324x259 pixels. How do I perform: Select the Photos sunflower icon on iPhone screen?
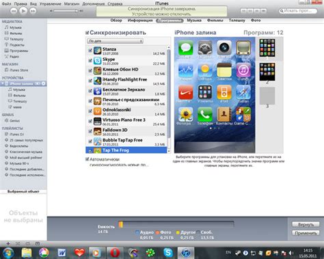[186, 115]
